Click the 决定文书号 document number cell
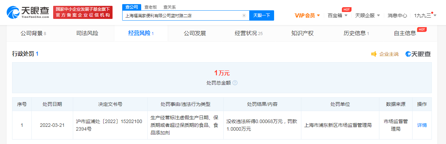This screenshot has height=144, width=446. (110, 125)
